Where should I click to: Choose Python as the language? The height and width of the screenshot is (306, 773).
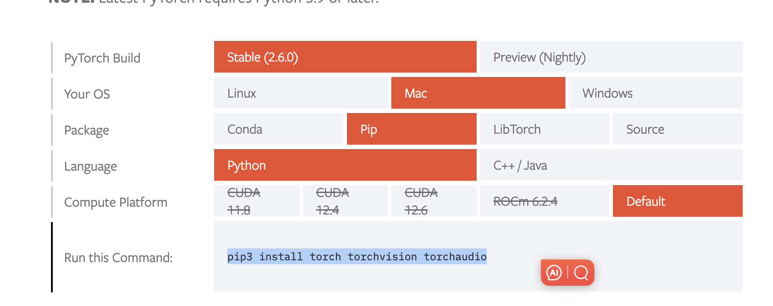pyautogui.click(x=345, y=165)
